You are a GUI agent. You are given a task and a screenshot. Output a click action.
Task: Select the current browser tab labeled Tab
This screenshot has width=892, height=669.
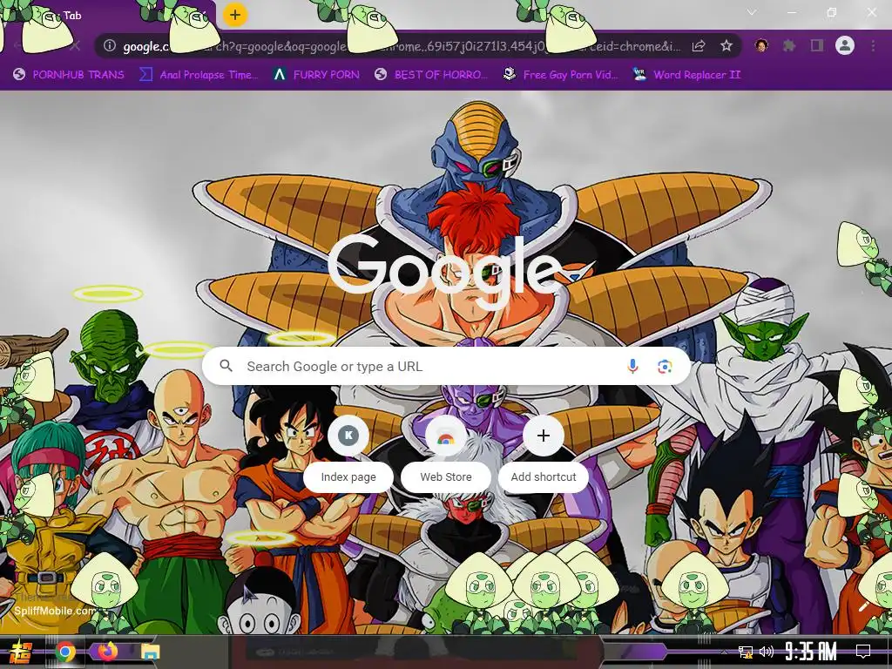tap(108, 16)
